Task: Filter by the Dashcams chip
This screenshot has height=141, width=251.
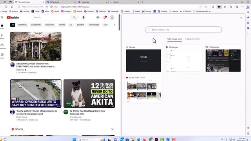Action: [50, 25]
